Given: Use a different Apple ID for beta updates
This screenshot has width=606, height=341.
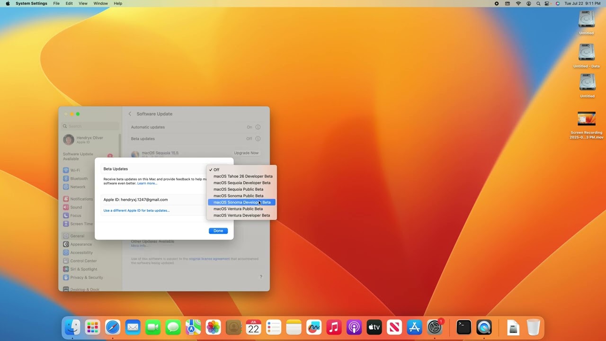Looking at the screenshot, I should 136,210.
